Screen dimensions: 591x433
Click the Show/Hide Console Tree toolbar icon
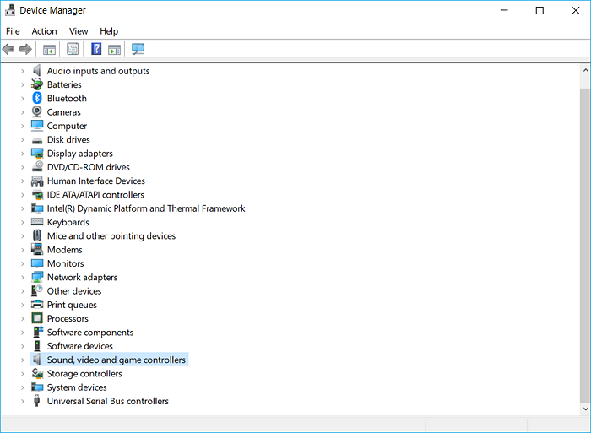[50, 49]
